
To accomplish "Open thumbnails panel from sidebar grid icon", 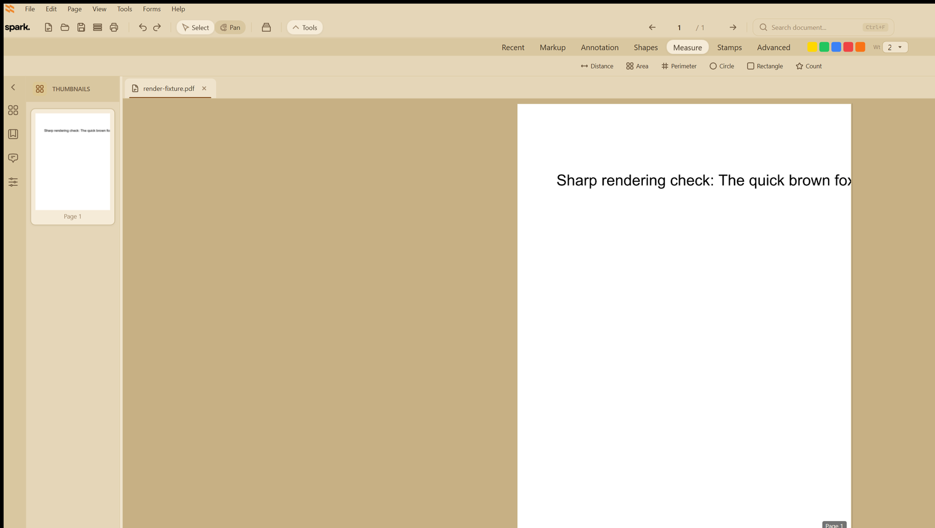I will tap(13, 111).
